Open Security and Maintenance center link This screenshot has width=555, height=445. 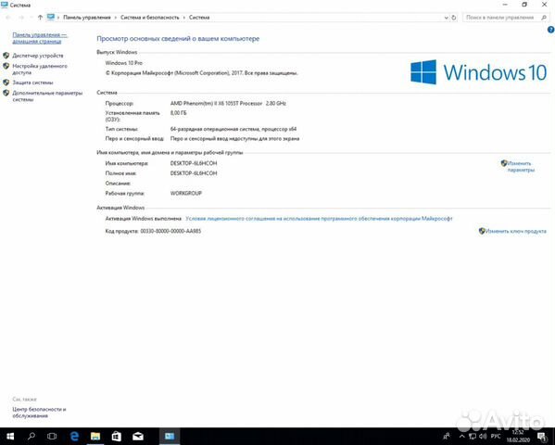tap(39, 413)
